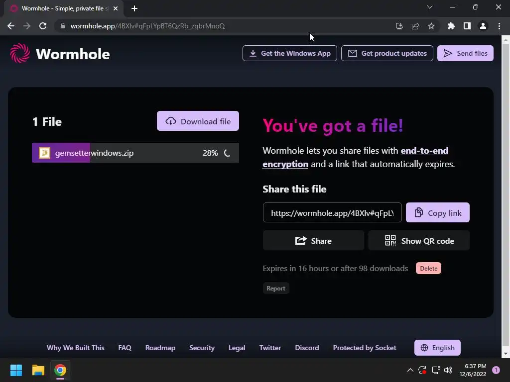510x382 pixels.
Task: Report this file
Action: 276,288
